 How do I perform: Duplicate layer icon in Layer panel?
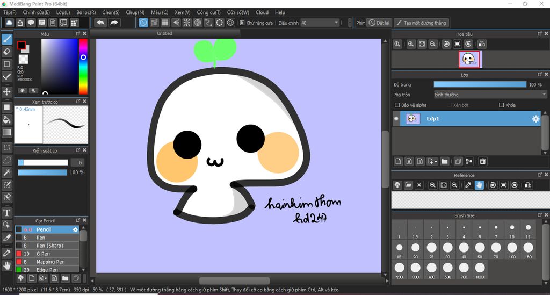(x=458, y=161)
